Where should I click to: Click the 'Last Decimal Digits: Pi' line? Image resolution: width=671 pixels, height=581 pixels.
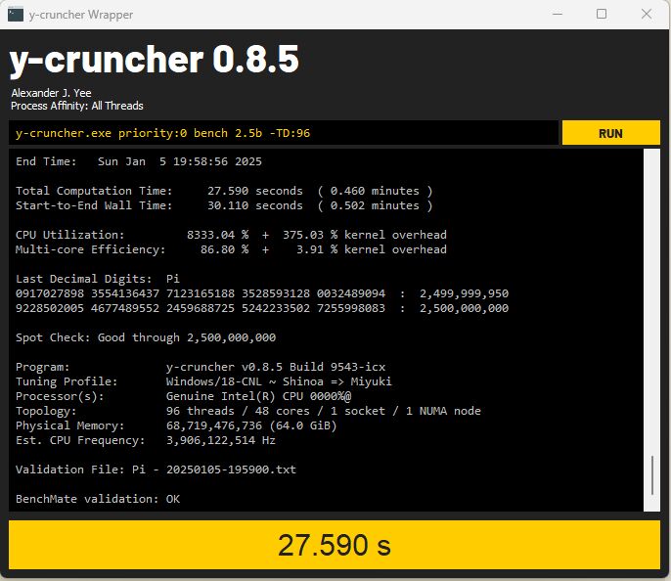(98, 279)
